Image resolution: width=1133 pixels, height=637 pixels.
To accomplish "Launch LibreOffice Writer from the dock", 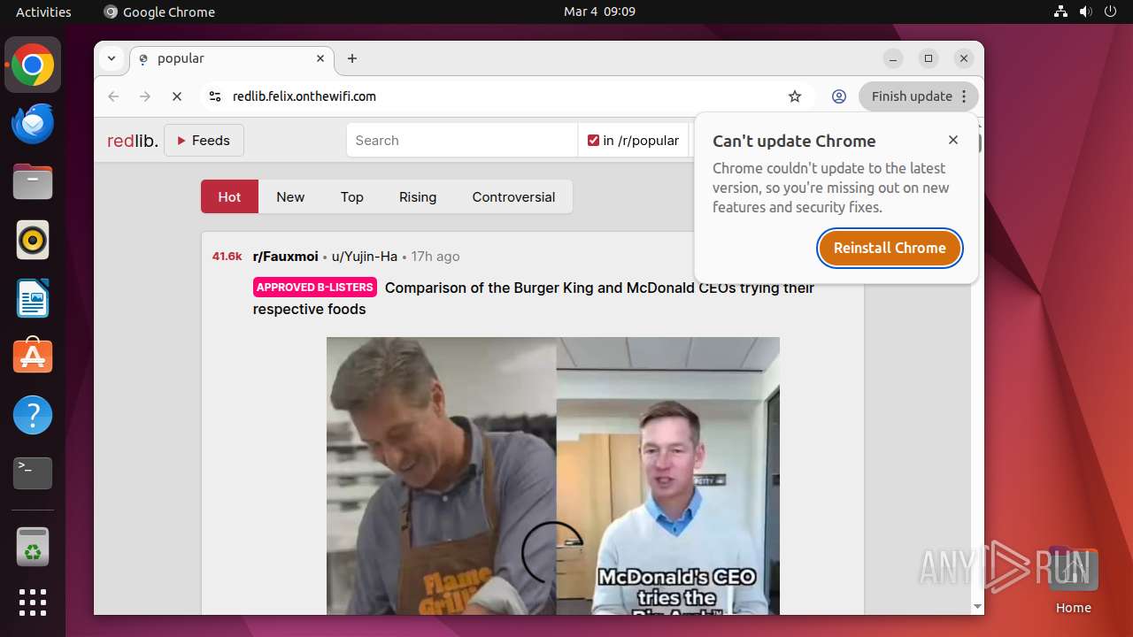I will point(33,298).
